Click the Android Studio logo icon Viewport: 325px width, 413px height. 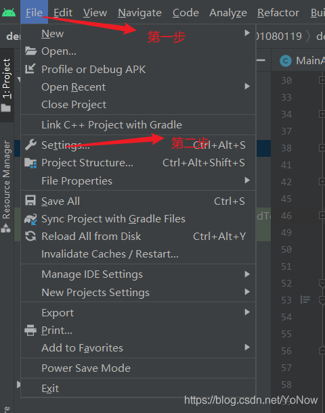9,12
